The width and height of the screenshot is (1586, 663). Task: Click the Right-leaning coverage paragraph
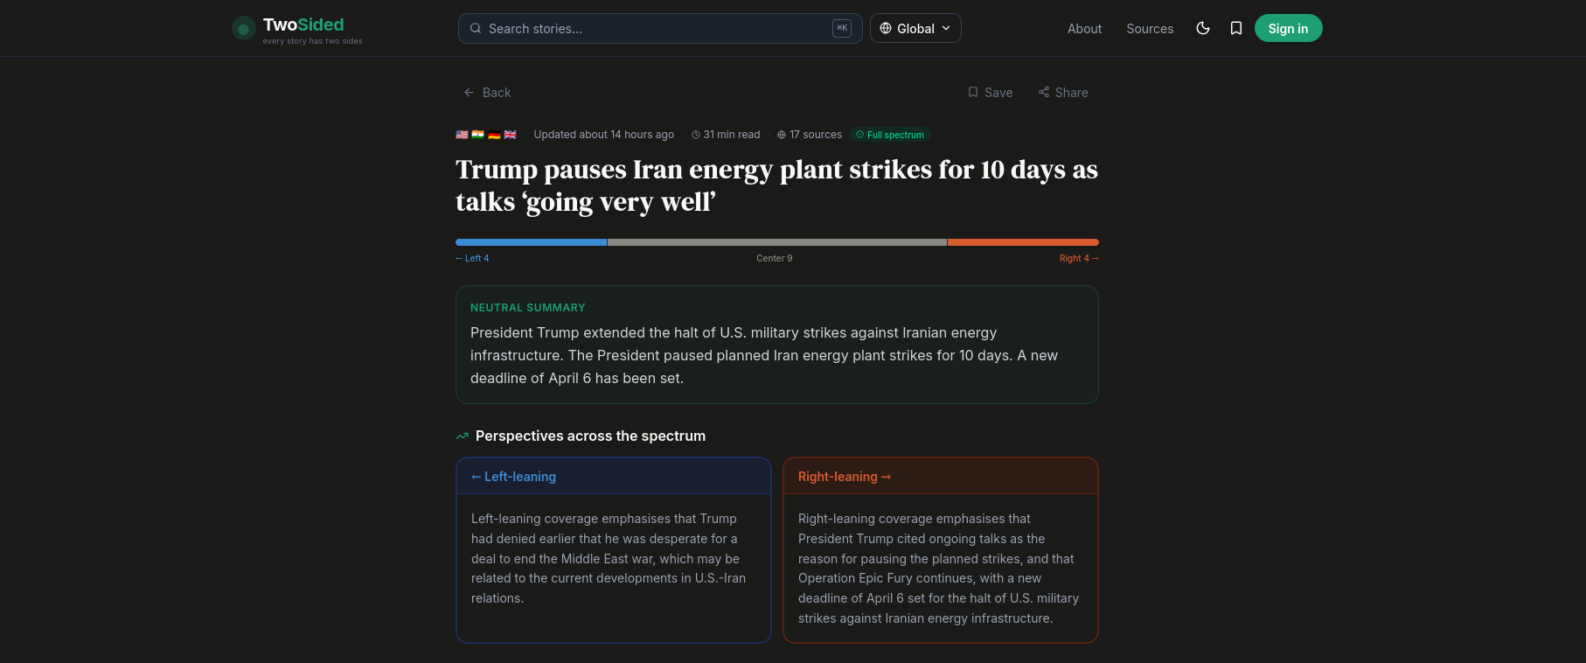[939, 569]
